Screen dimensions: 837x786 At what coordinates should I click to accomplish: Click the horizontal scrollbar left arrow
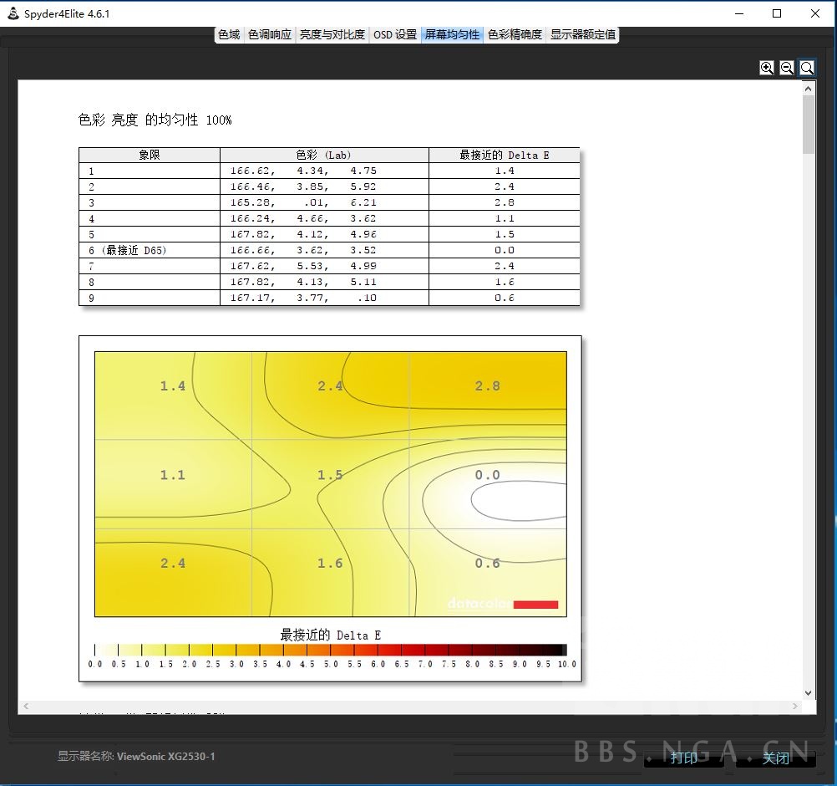[26, 706]
